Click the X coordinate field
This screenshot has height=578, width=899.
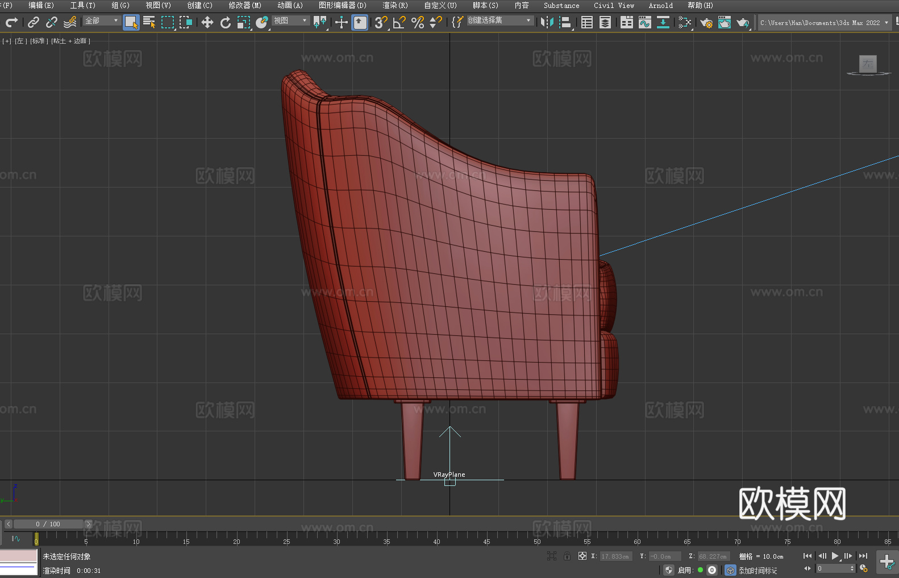pyautogui.click(x=615, y=556)
